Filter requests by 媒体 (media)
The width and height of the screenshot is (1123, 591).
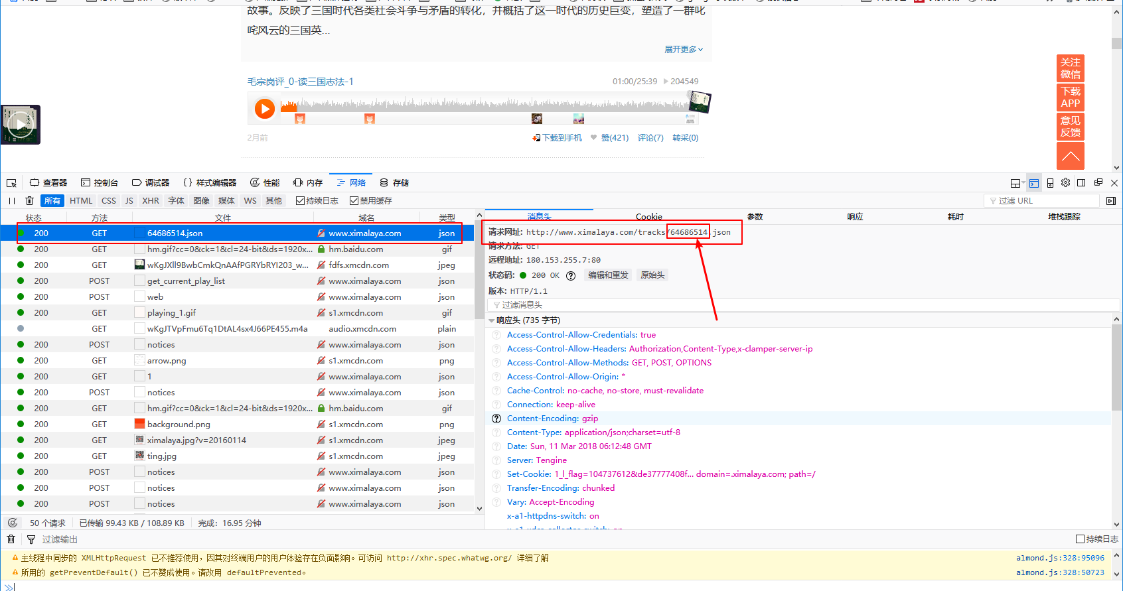pyautogui.click(x=226, y=201)
